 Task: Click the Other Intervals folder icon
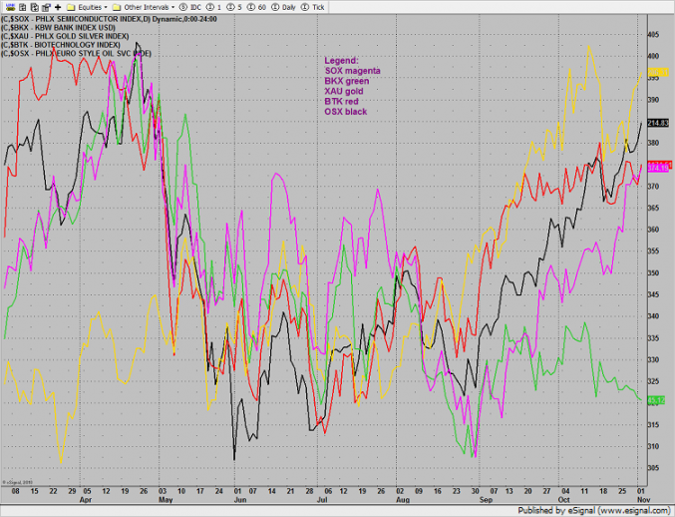(117, 7)
